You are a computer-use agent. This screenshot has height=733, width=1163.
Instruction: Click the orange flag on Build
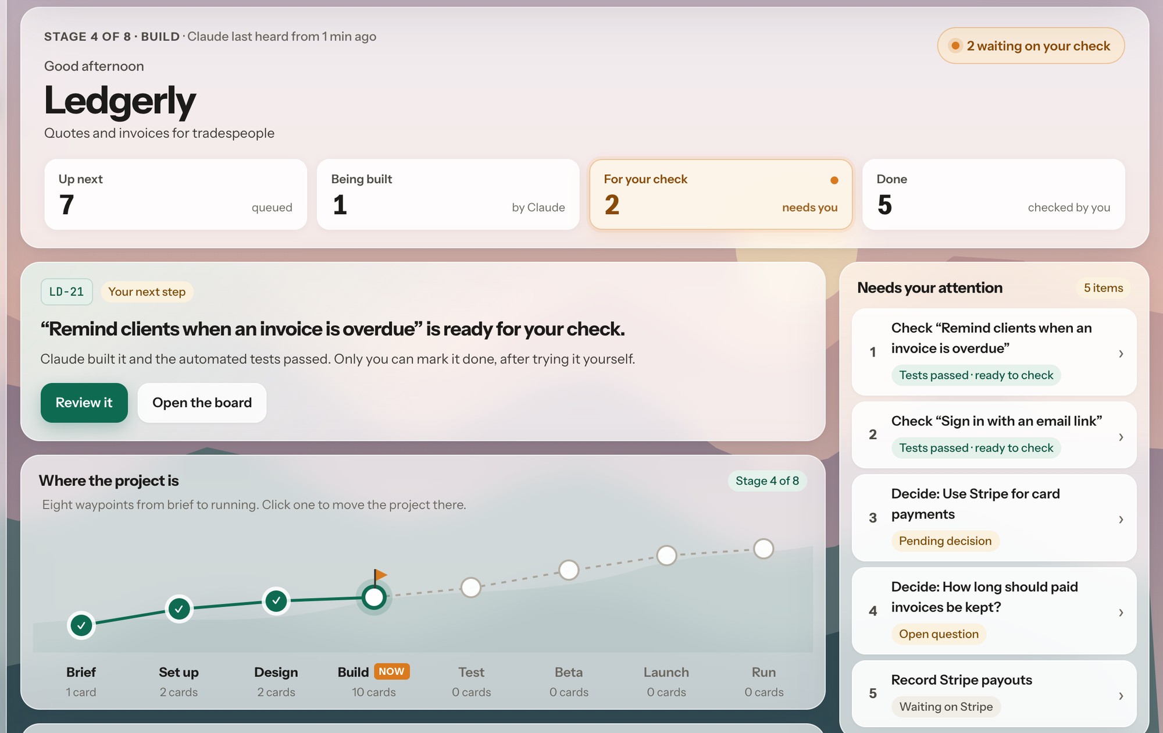coord(381,575)
